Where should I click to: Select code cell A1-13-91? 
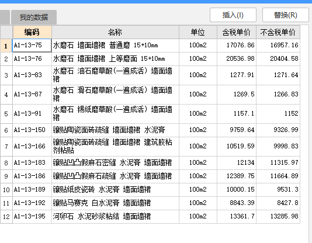(x=32, y=114)
